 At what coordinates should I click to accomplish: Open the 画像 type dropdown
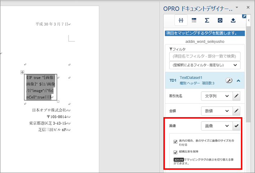(x=216, y=126)
